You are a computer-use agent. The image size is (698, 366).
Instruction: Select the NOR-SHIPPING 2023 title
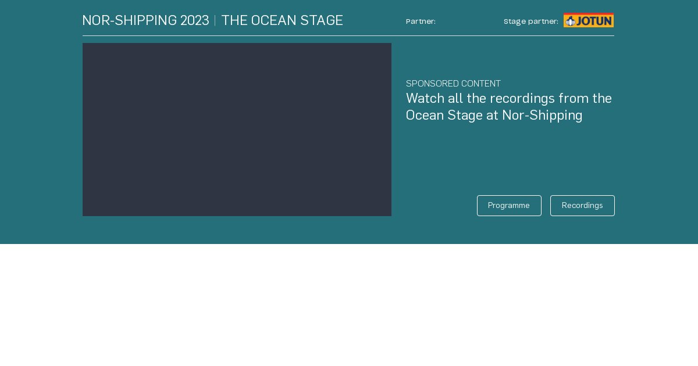(x=145, y=20)
